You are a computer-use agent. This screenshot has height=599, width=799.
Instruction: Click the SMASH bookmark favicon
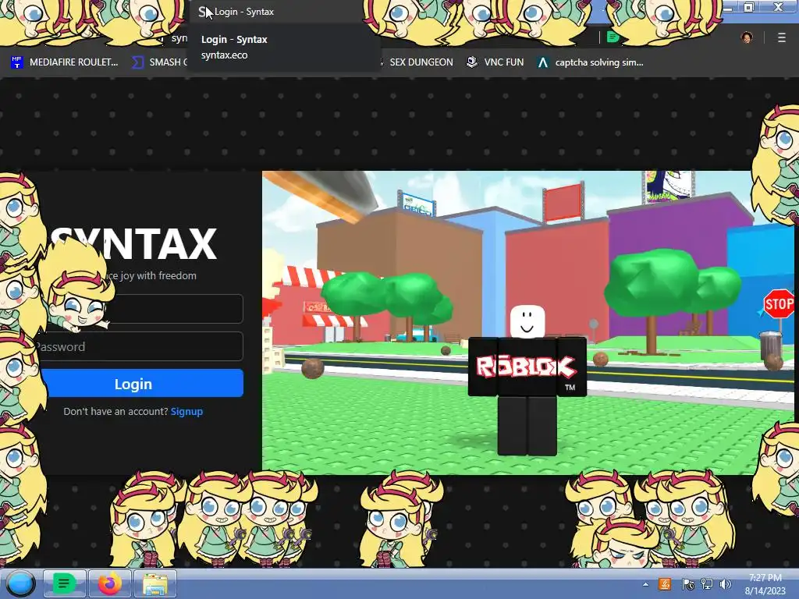click(x=137, y=62)
